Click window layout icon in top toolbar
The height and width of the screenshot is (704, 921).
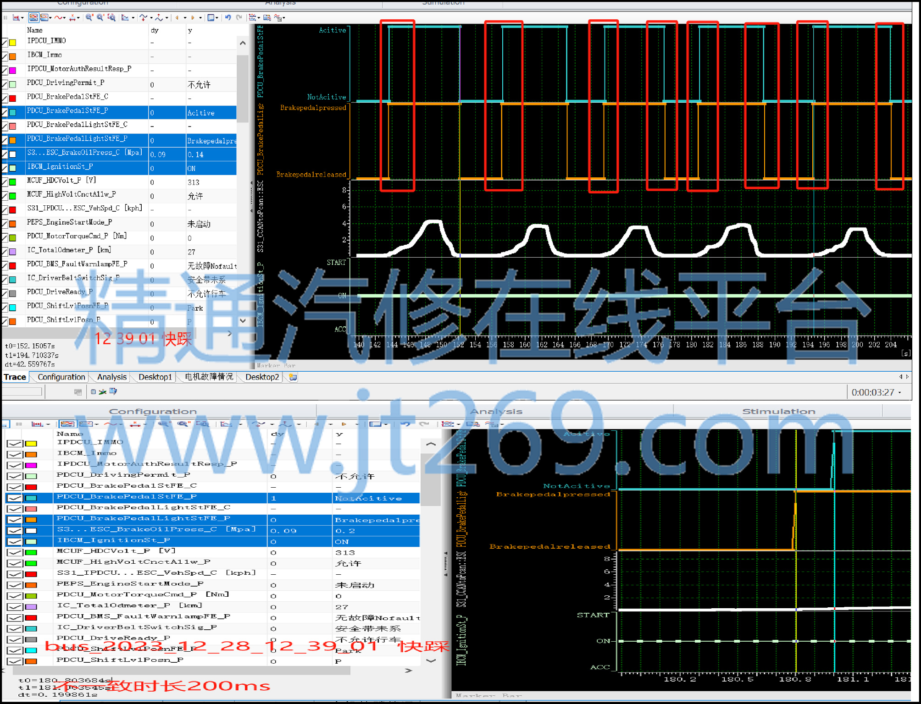pos(211,17)
